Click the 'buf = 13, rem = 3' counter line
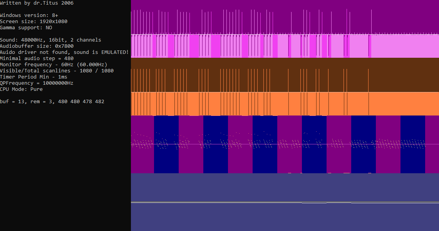 tap(52, 102)
